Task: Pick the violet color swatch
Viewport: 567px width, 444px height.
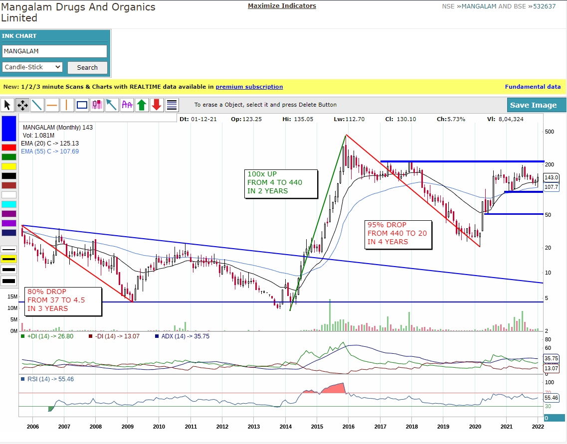Action: point(9,223)
